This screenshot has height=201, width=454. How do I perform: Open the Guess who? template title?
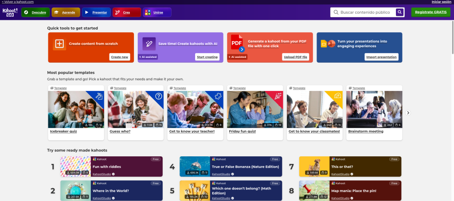(120, 131)
